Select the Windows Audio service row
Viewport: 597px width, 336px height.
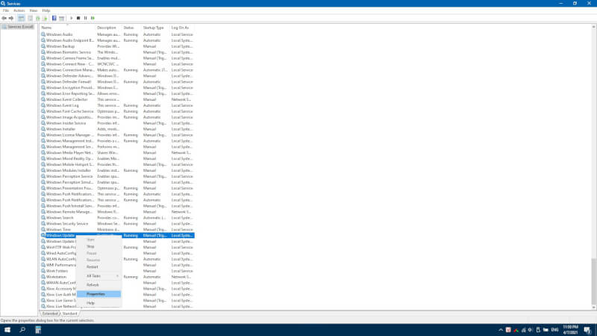point(117,34)
